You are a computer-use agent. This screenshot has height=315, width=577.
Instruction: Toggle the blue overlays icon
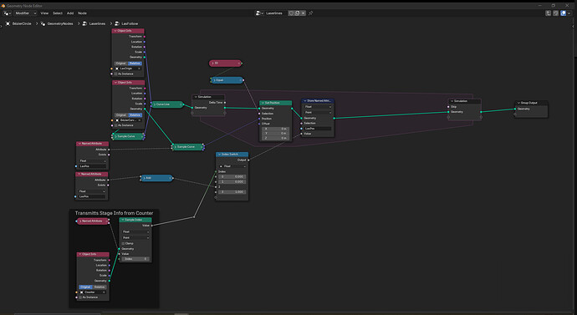pyautogui.click(x=563, y=13)
